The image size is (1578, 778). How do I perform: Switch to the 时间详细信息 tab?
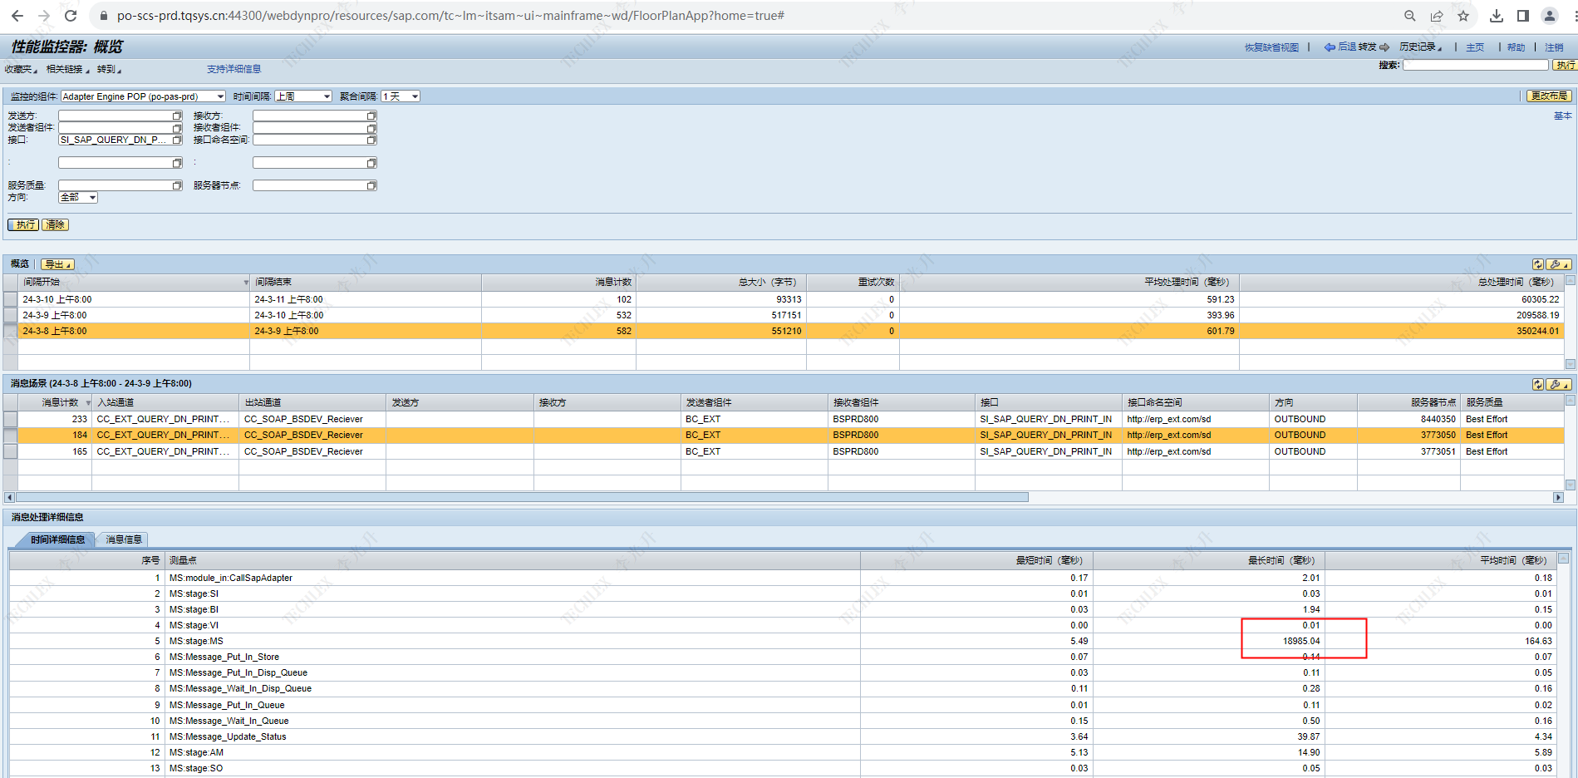tap(57, 539)
